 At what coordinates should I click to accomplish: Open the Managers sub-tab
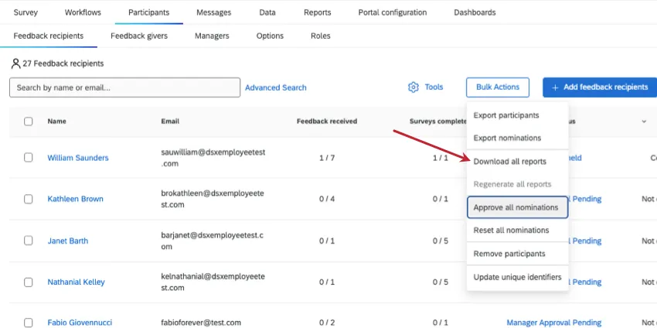click(x=212, y=36)
